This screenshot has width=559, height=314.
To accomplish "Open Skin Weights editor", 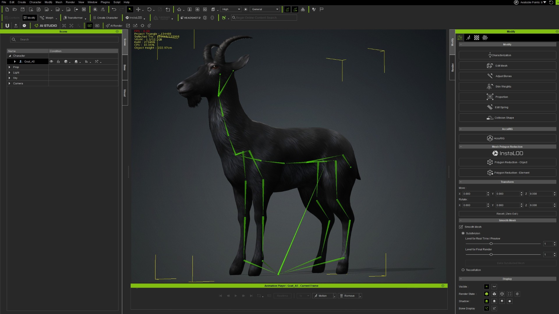I will (x=507, y=87).
